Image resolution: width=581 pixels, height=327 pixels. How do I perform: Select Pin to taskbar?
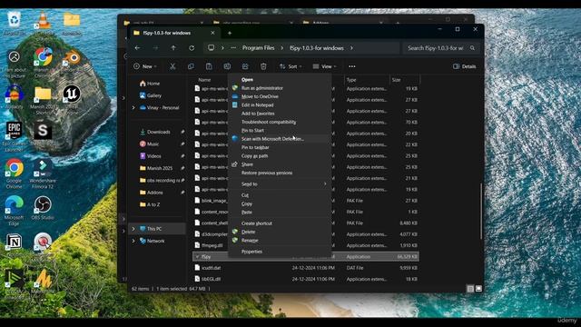point(280,147)
